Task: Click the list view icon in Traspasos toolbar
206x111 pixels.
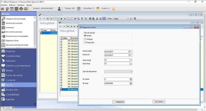Action: [100, 18]
